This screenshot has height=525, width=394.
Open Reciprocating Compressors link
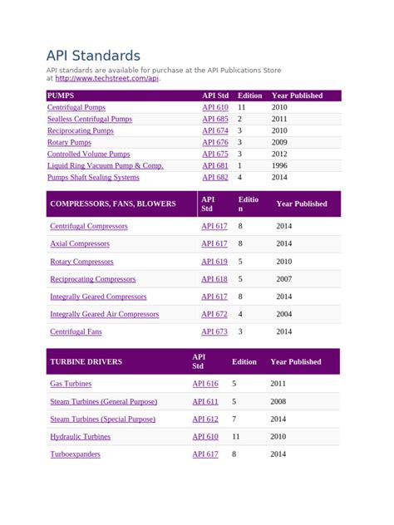point(93,279)
